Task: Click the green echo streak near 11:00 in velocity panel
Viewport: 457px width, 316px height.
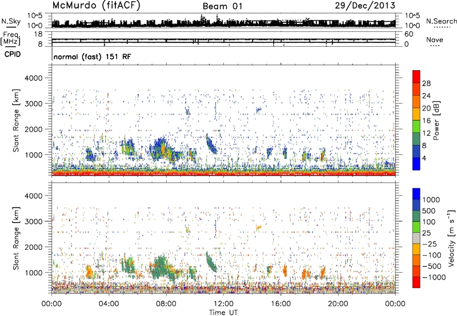Action: point(211,261)
